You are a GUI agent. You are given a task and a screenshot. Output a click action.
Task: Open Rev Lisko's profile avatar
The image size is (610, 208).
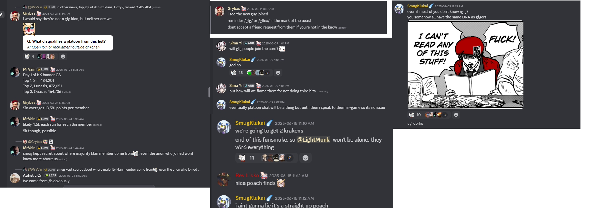click(x=224, y=179)
